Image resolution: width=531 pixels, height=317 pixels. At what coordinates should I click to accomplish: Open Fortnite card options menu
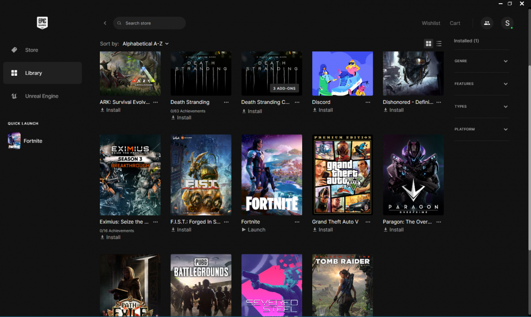(x=297, y=222)
